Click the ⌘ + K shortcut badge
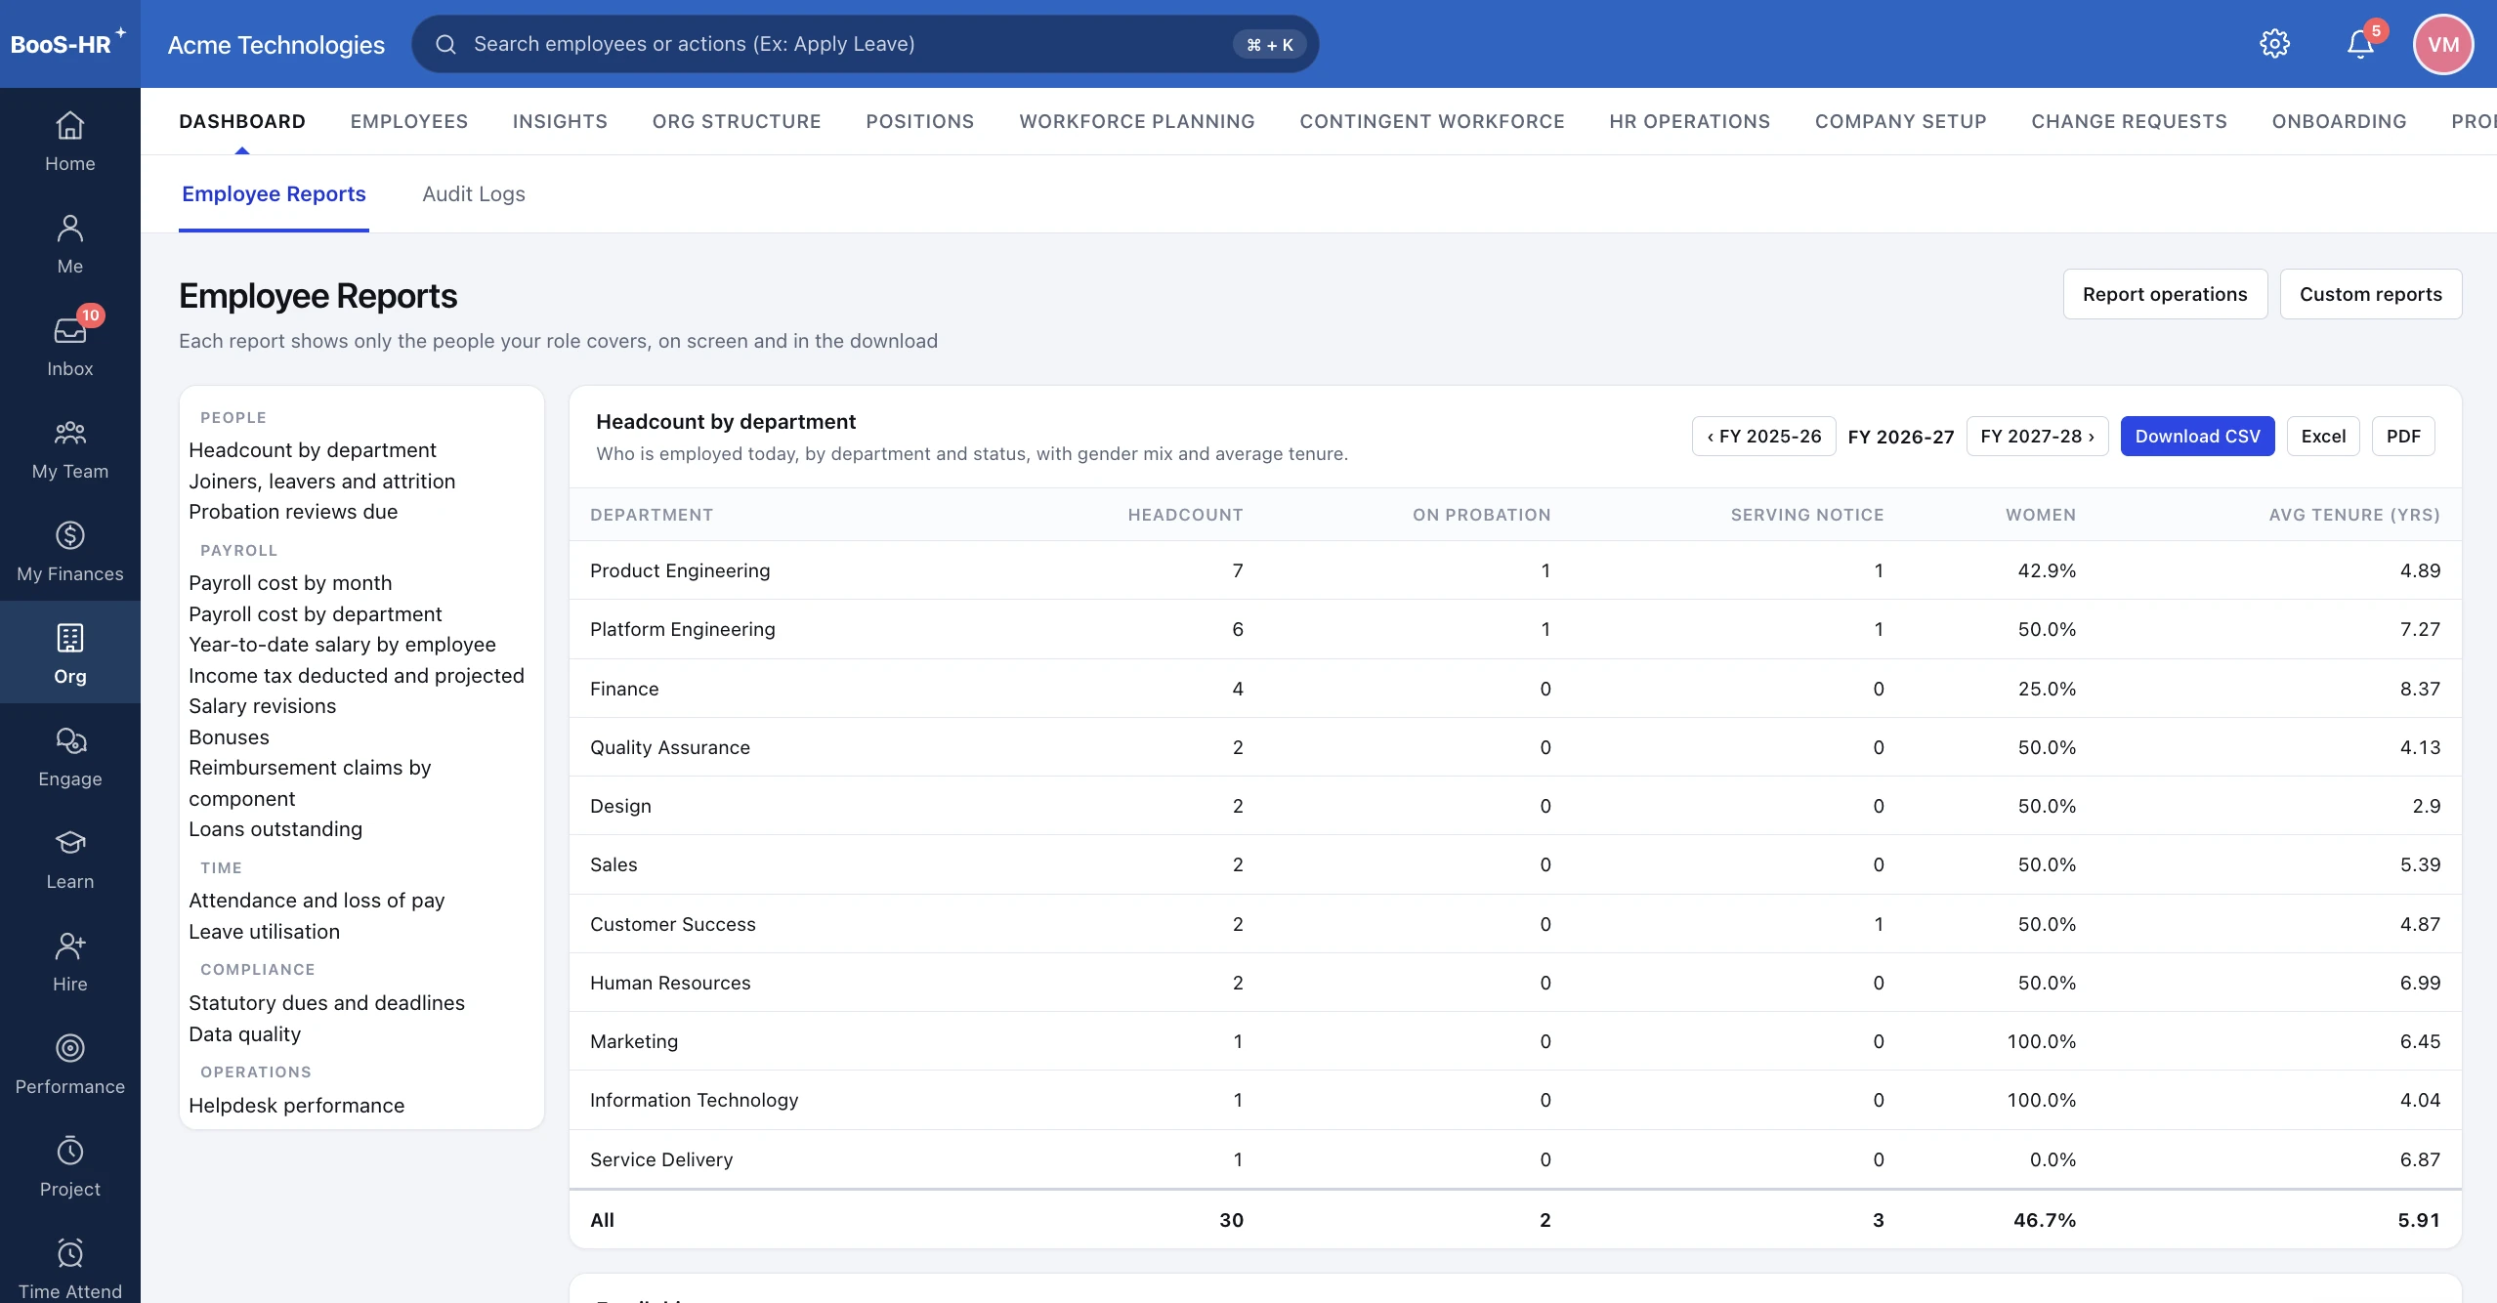This screenshot has width=2497, height=1303. point(1269,45)
